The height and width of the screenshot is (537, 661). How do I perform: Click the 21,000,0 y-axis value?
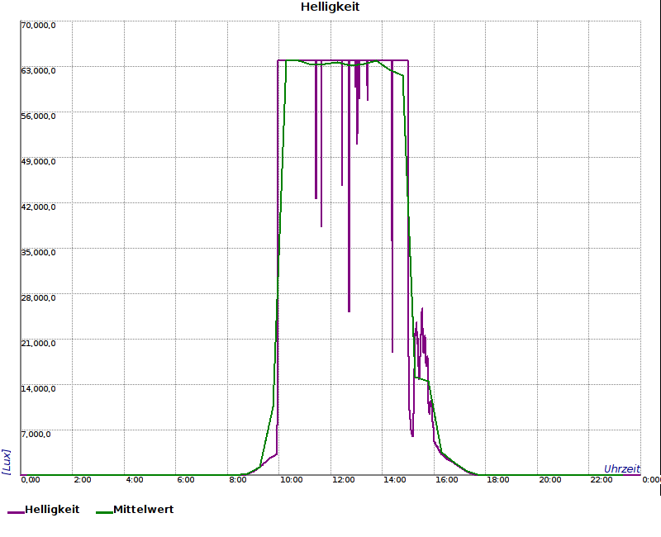coord(38,344)
